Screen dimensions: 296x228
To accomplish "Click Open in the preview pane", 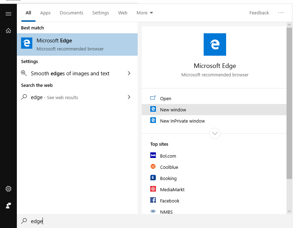I will (214, 98).
